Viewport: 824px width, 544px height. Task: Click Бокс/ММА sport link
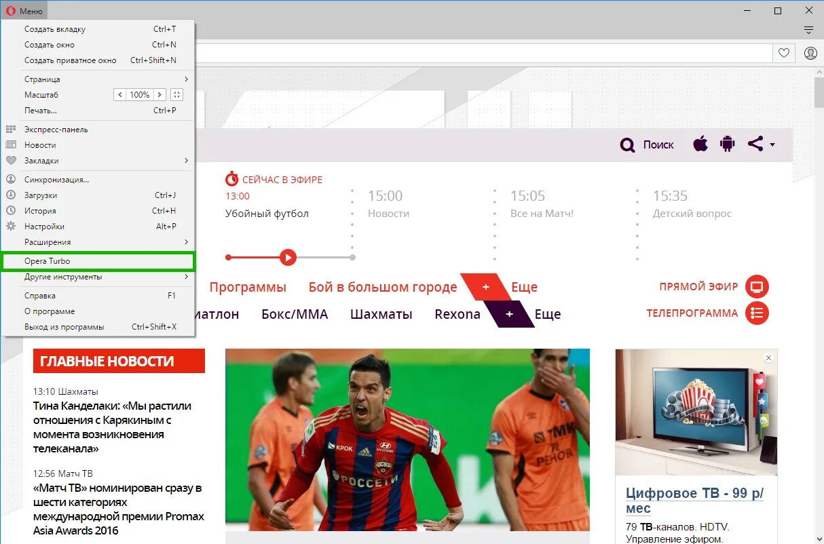(295, 314)
